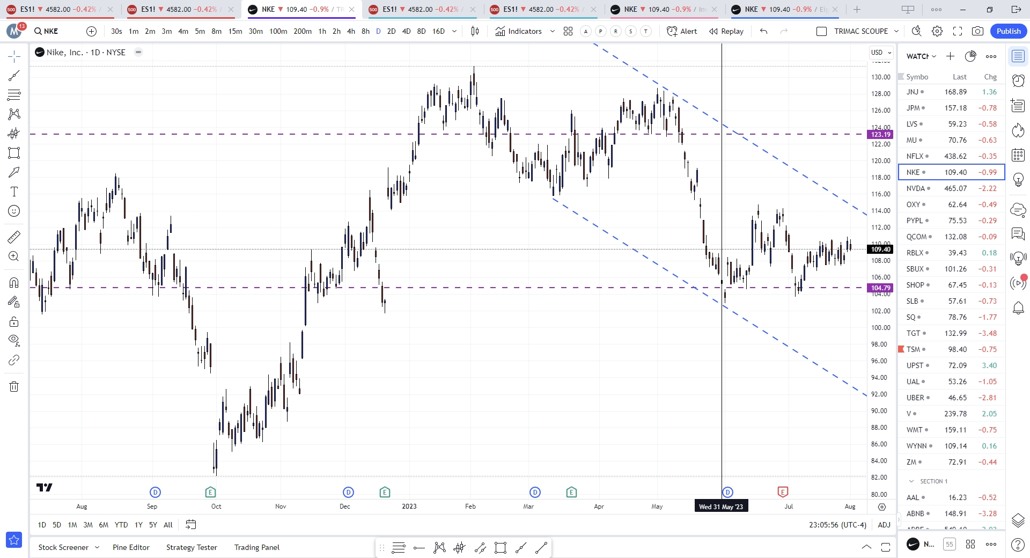Open the Trading Panel tab
Screen dimensions: 1030x558
(257, 547)
